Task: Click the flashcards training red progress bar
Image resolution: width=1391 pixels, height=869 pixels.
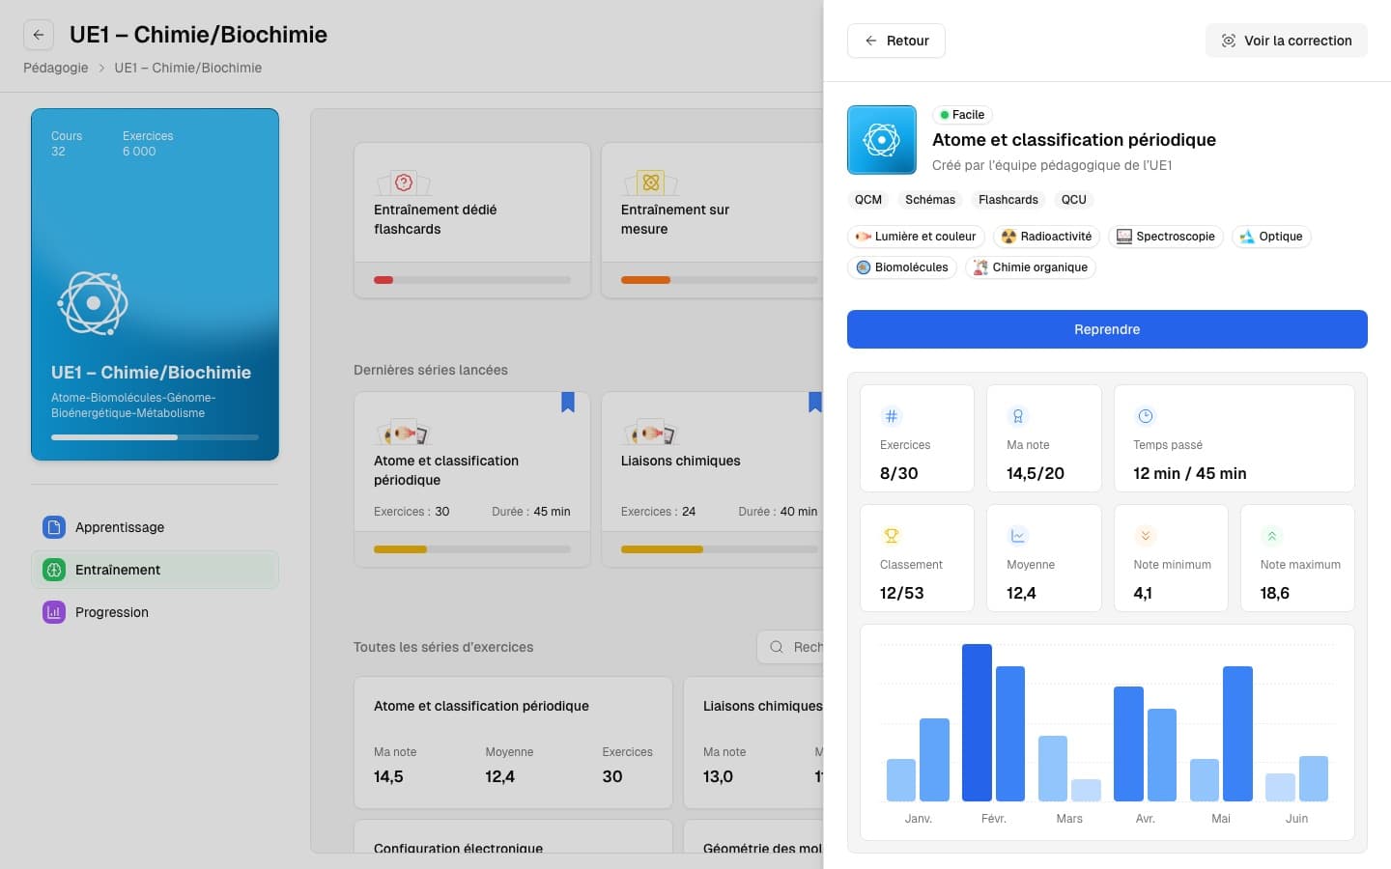Action: (x=472, y=280)
